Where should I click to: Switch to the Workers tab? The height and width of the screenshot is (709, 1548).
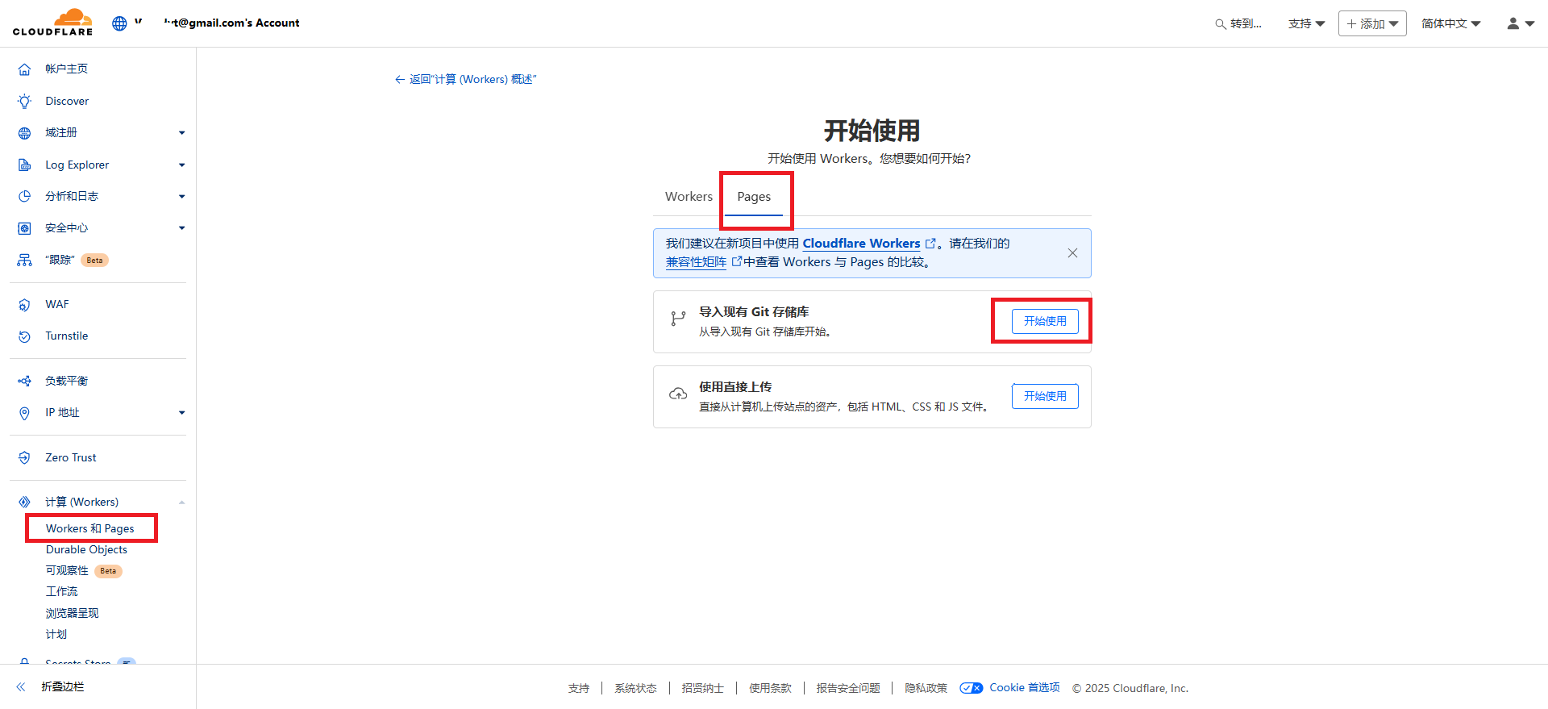coord(689,197)
